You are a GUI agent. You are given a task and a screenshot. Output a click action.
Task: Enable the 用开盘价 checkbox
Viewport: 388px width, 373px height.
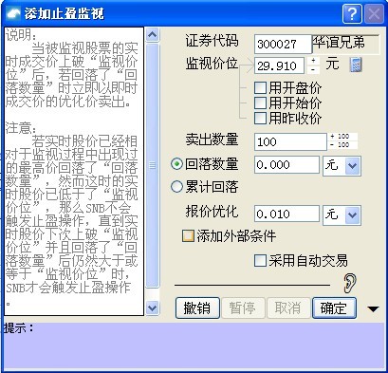260,87
